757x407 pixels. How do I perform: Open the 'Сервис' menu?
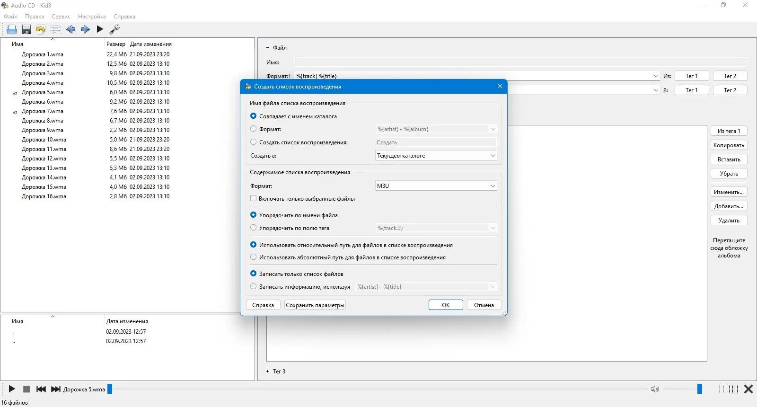tap(61, 16)
